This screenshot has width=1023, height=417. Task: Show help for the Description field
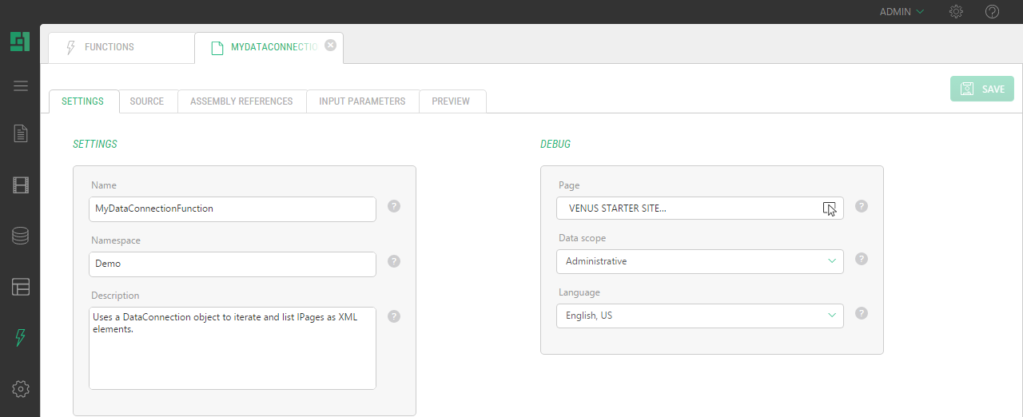pyautogui.click(x=394, y=316)
